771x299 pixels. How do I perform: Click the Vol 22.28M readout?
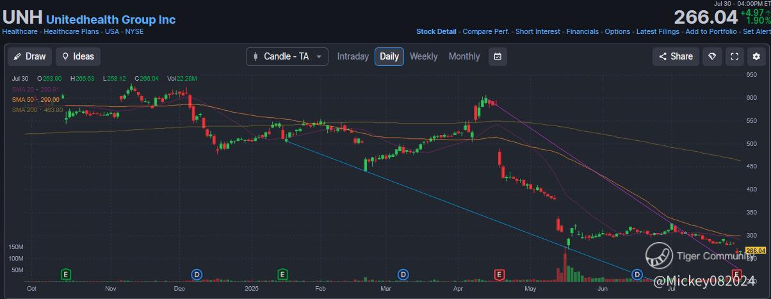[182, 79]
